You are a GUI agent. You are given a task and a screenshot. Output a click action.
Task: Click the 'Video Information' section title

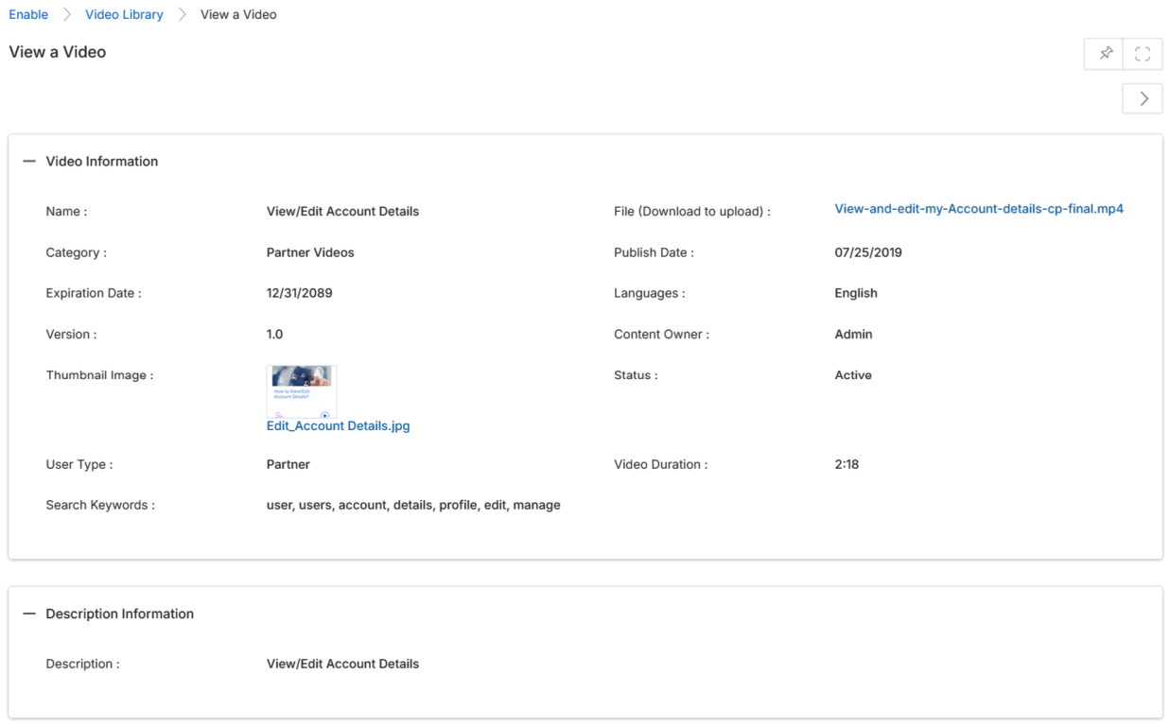(x=102, y=162)
